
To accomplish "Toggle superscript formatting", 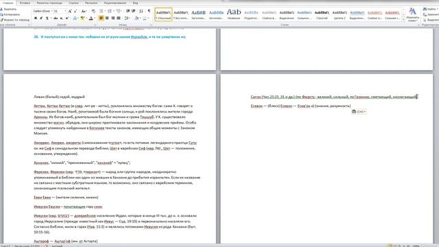I will point(67,19).
